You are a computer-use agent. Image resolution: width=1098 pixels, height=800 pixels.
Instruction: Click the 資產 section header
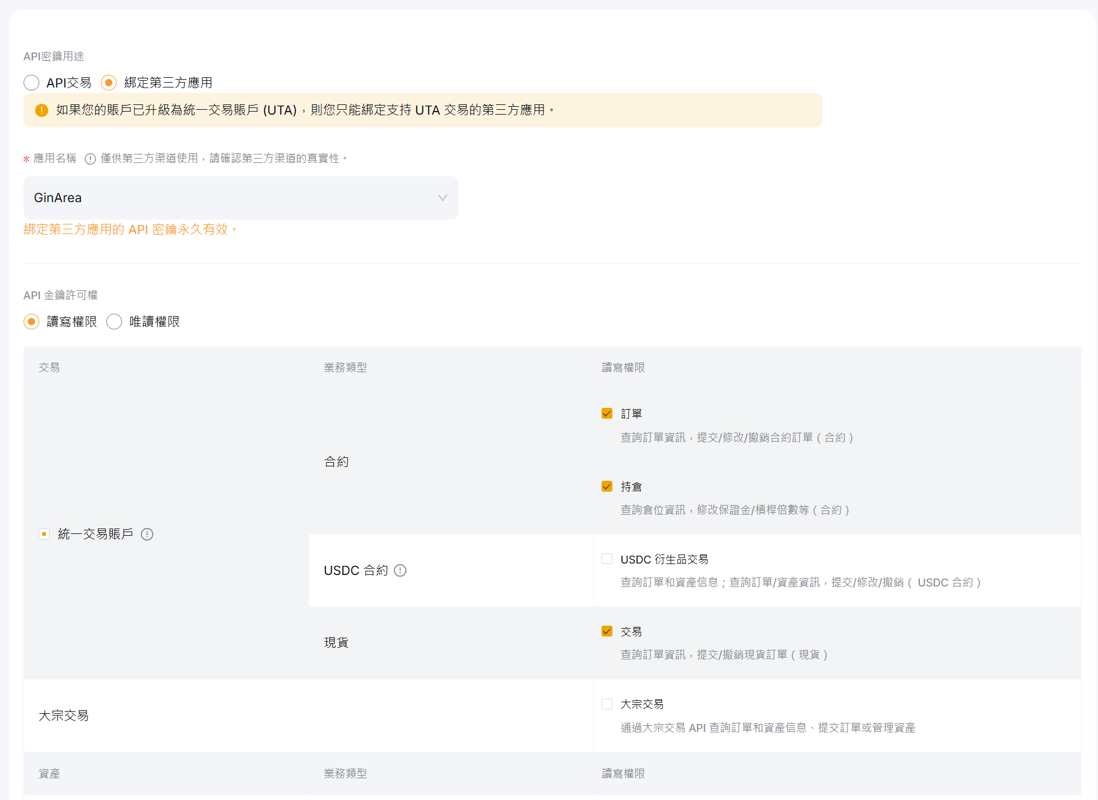point(50,773)
